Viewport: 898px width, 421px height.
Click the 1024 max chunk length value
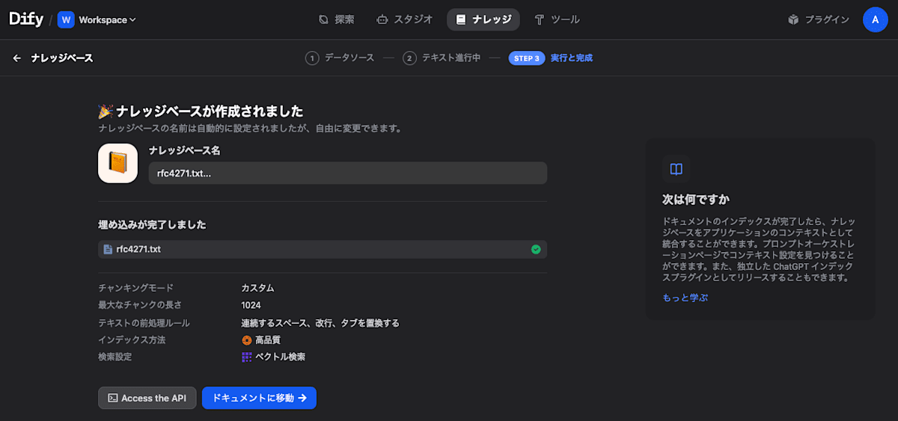[x=251, y=305]
